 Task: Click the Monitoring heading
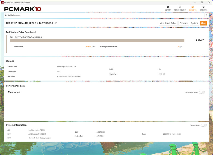point(14,92)
